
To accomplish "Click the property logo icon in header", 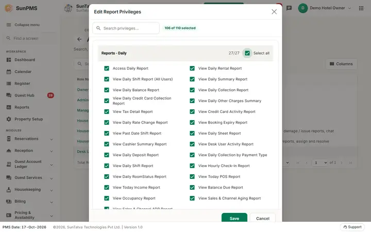I will click(69, 8).
